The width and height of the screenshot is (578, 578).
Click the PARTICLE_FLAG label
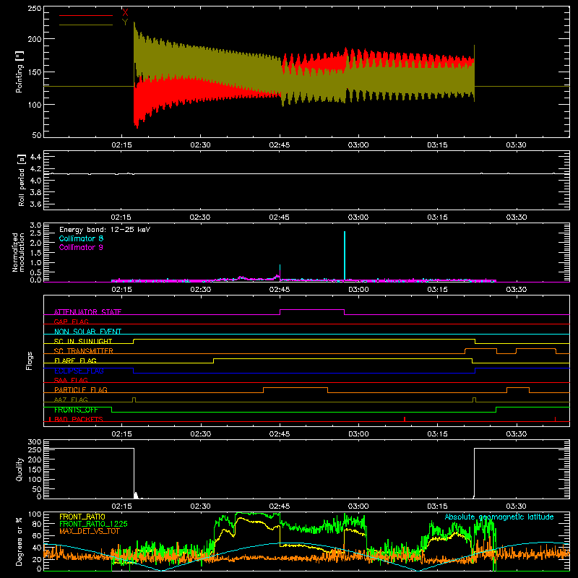pyautogui.click(x=81, y=390)
